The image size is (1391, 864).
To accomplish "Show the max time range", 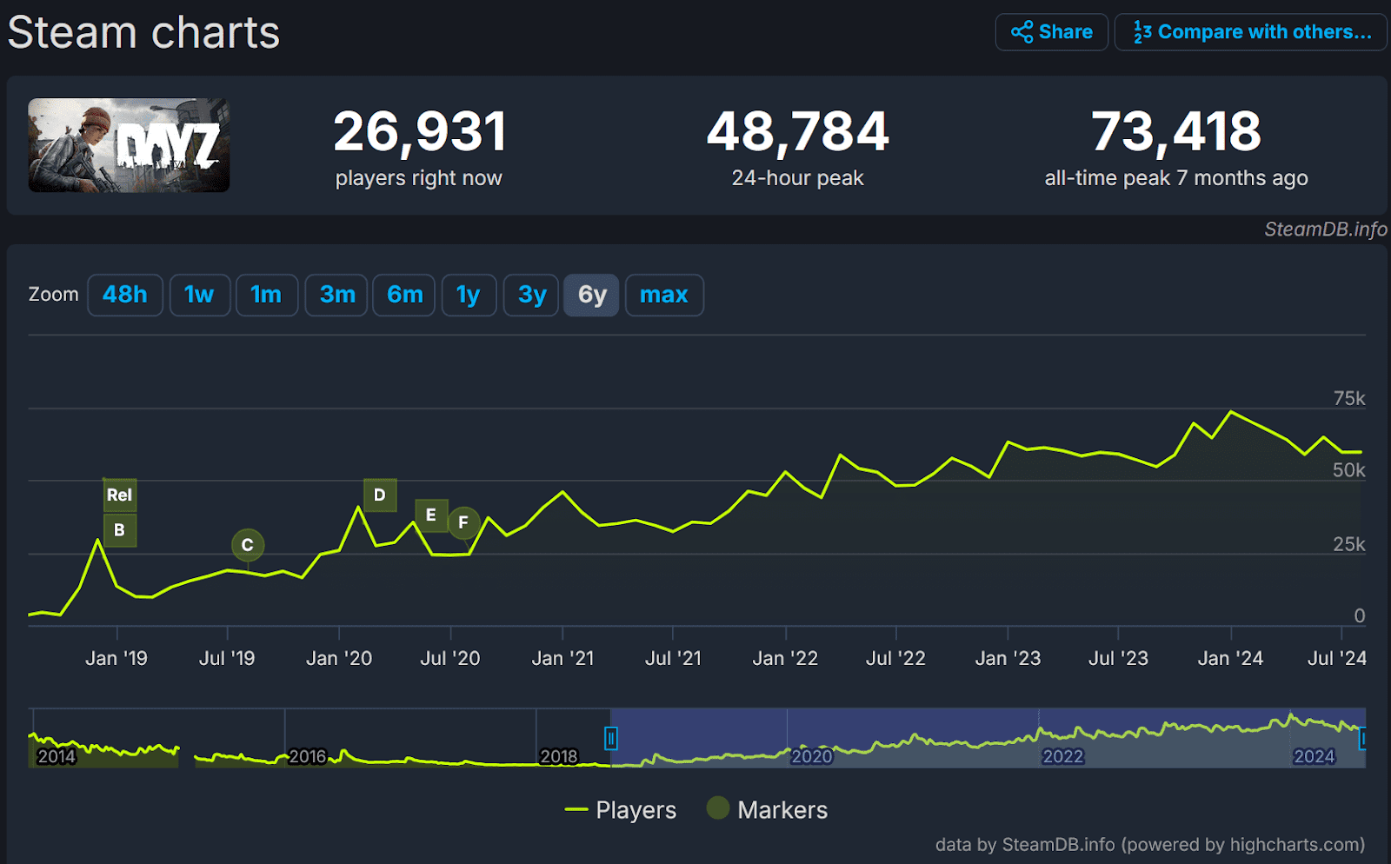I will (664, 295).
